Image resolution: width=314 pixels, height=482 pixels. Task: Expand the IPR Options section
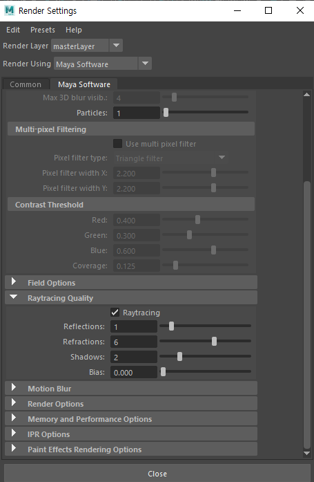pos(131,434)
